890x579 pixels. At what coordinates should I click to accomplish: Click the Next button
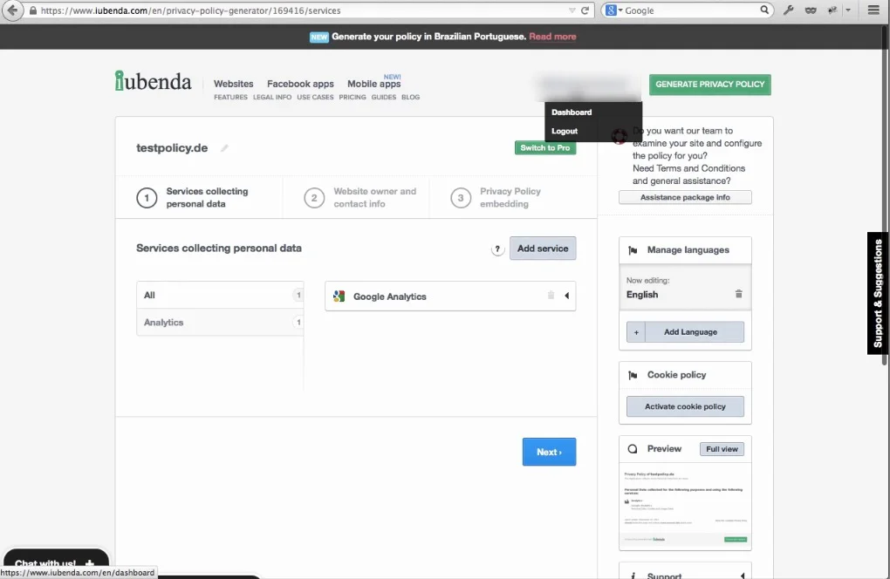tap(549, 452)
